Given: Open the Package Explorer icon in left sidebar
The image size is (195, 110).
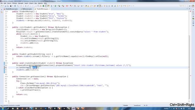Looking at the screenshot, I should pos(2,12).
